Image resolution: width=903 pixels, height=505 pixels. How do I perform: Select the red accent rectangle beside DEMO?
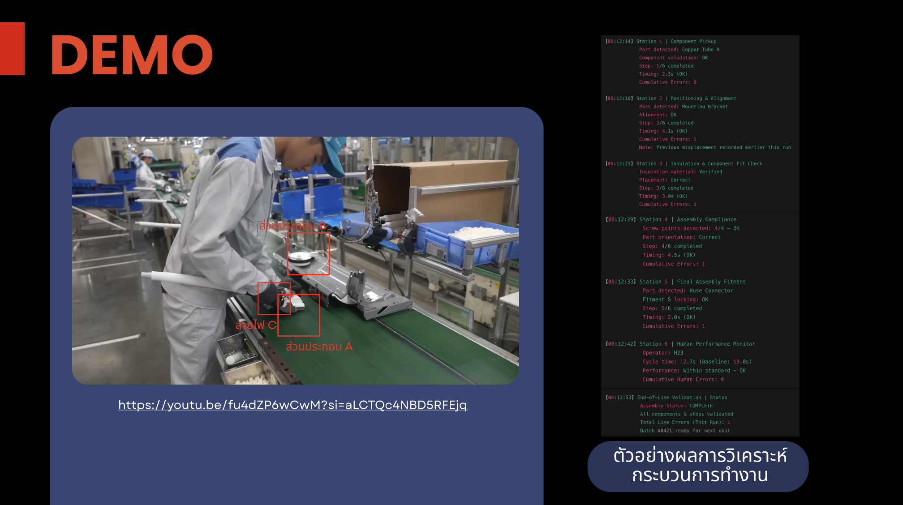pyautogui.click(x=12, y=48)
